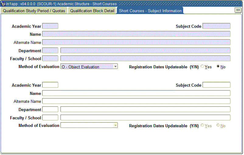This screenshot has width=244, height=155.
Task: Click first record Department code field
Action: tap(50, 51)
